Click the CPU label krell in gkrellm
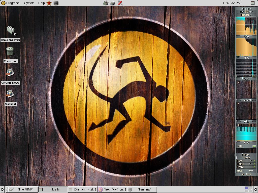The height and width of the screenshot is (193, 258). coord(246,36)
